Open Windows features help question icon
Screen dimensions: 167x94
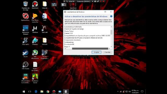[x=111, y=16]
